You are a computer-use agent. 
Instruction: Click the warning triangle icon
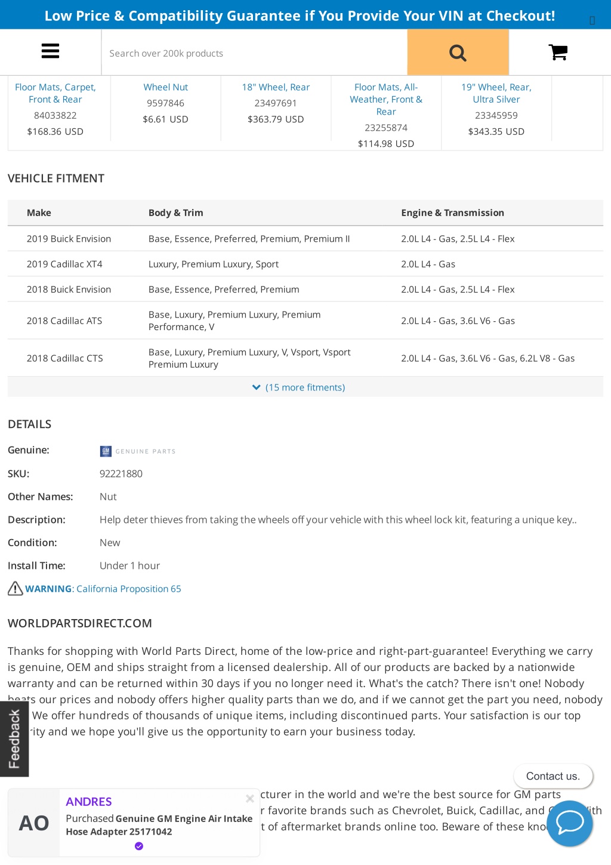coord(16,589)
